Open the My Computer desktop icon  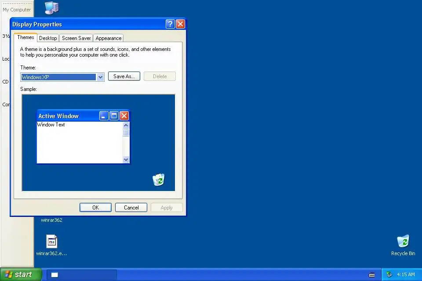pos(51,8)
